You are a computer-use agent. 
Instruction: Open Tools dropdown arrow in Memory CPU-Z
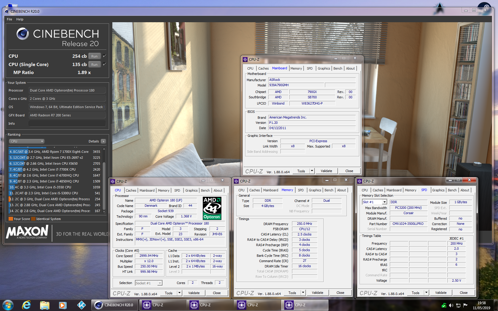[303, 293]
